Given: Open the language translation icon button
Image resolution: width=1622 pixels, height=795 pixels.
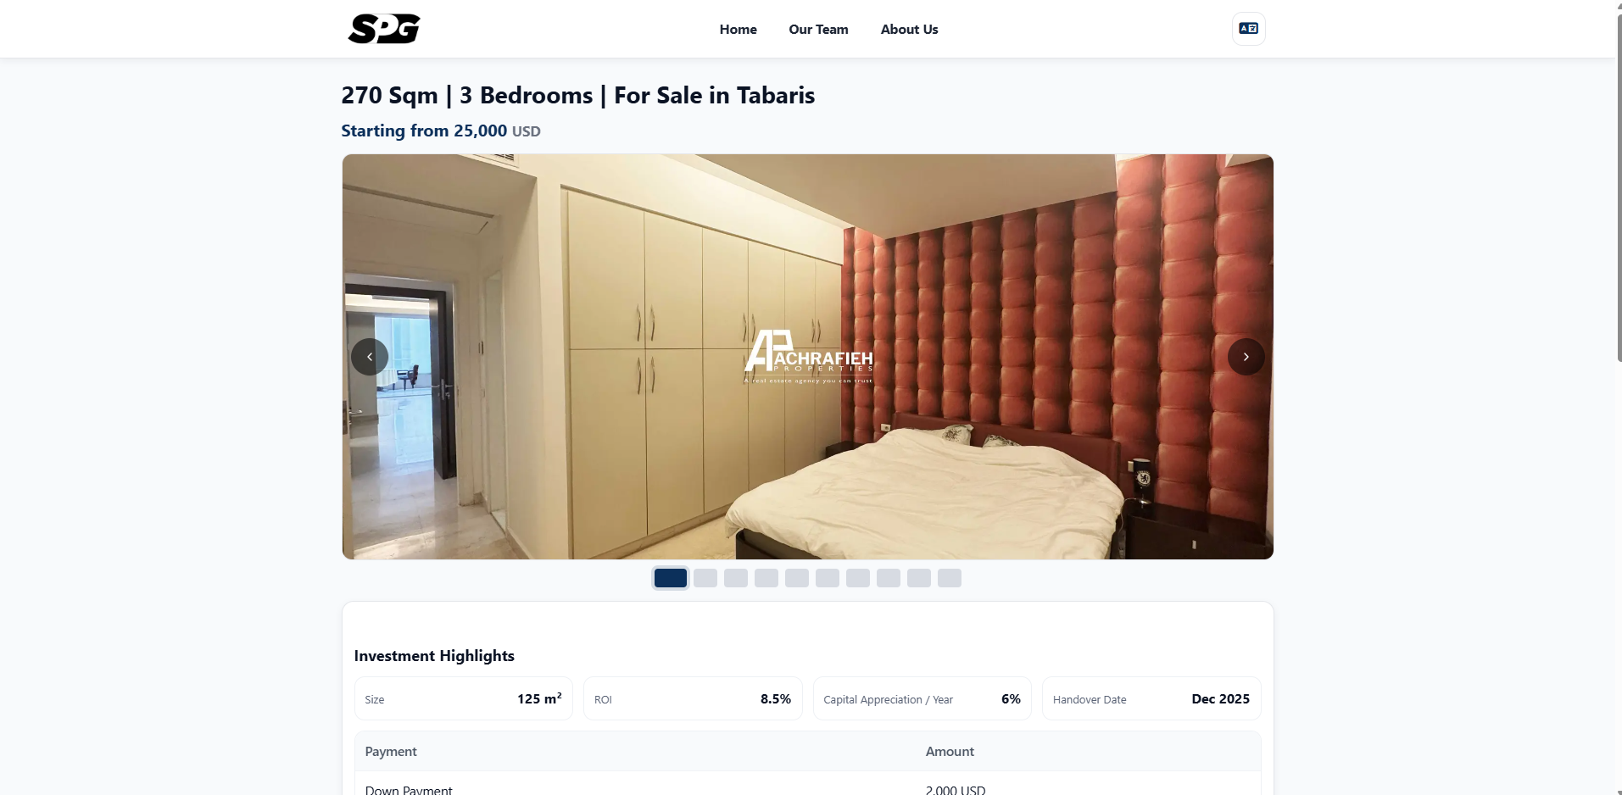Looking at the screenshot, I should pyautogui.click(x=1248, y=29).
